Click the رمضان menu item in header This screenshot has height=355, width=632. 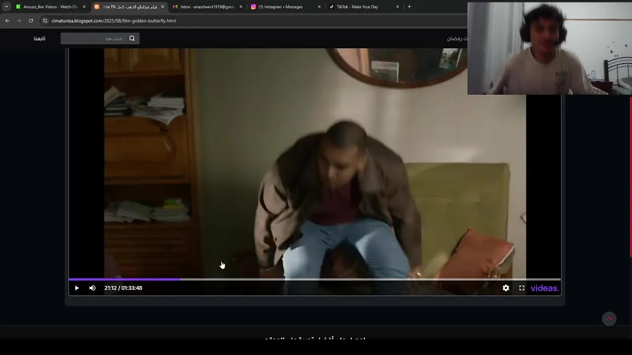click(457, 38)
